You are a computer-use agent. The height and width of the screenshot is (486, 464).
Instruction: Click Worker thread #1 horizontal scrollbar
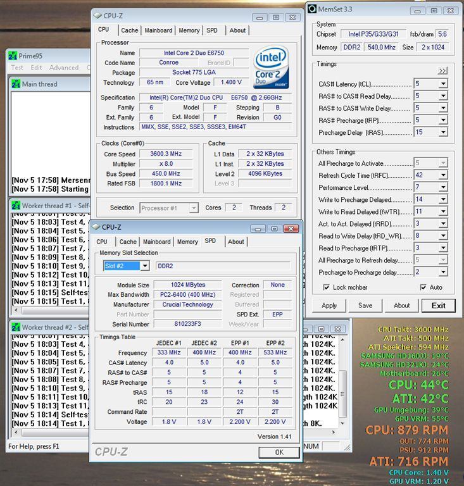pos(51,310)
